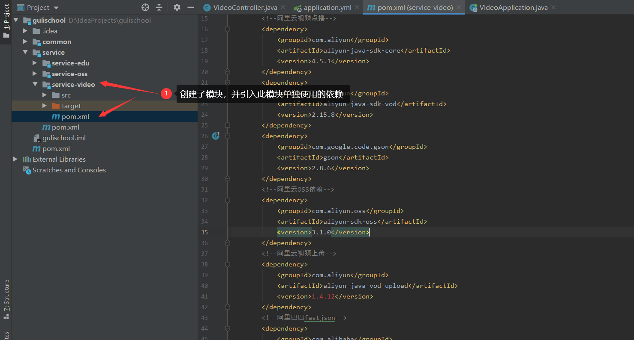Select pom.xml directly under service module
634x340 pixels.
click(x=66, y=127)
